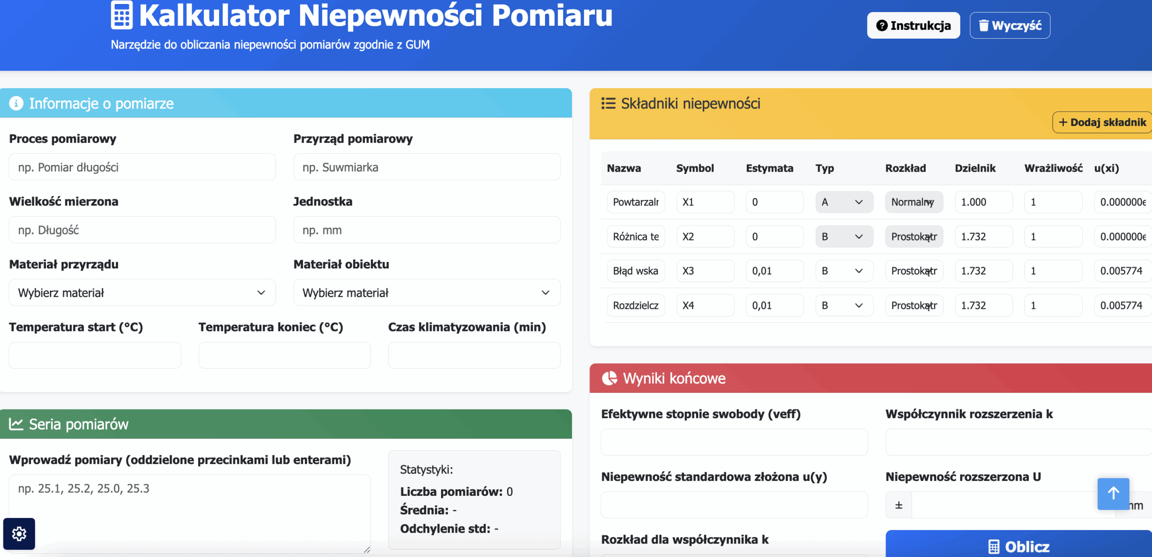Open Materiał obiektu dropdown
The image size is (1152, 557).
[427, 293]
